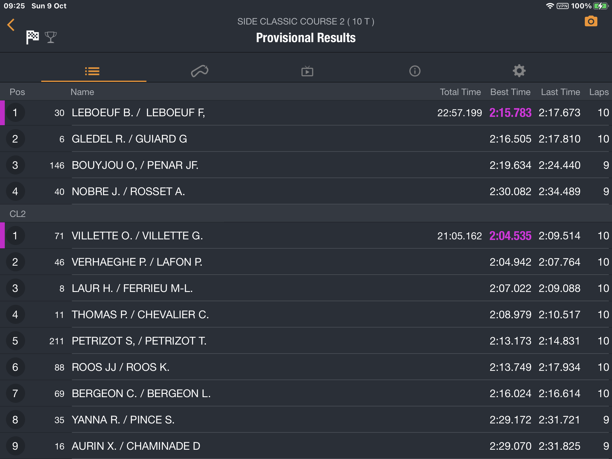The width and height of the screenshot is (612, 459).
Task: Tap the orange back arrow
Action: coord(11,25)
